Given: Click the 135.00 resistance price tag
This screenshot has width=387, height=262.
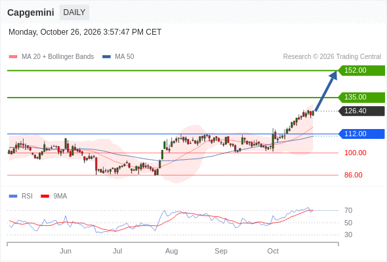Looking at the screenshot, I should (361, 98).
